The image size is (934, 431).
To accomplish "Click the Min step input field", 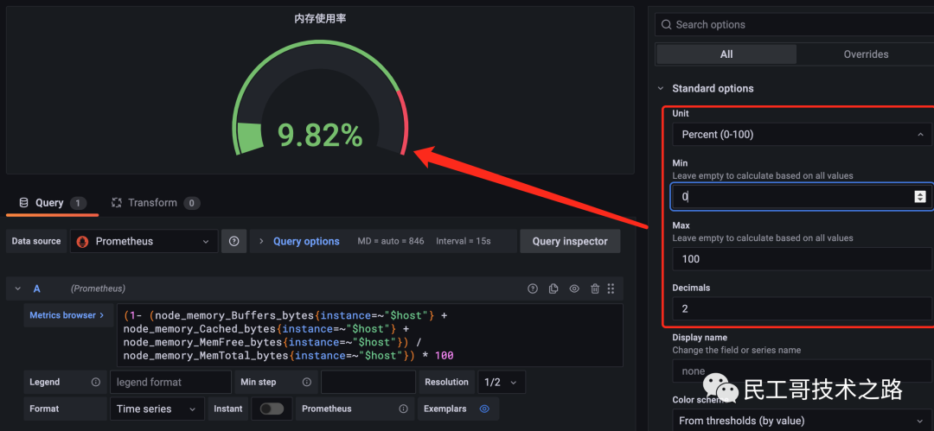I will pyautogui.click(x=368, y=382).
